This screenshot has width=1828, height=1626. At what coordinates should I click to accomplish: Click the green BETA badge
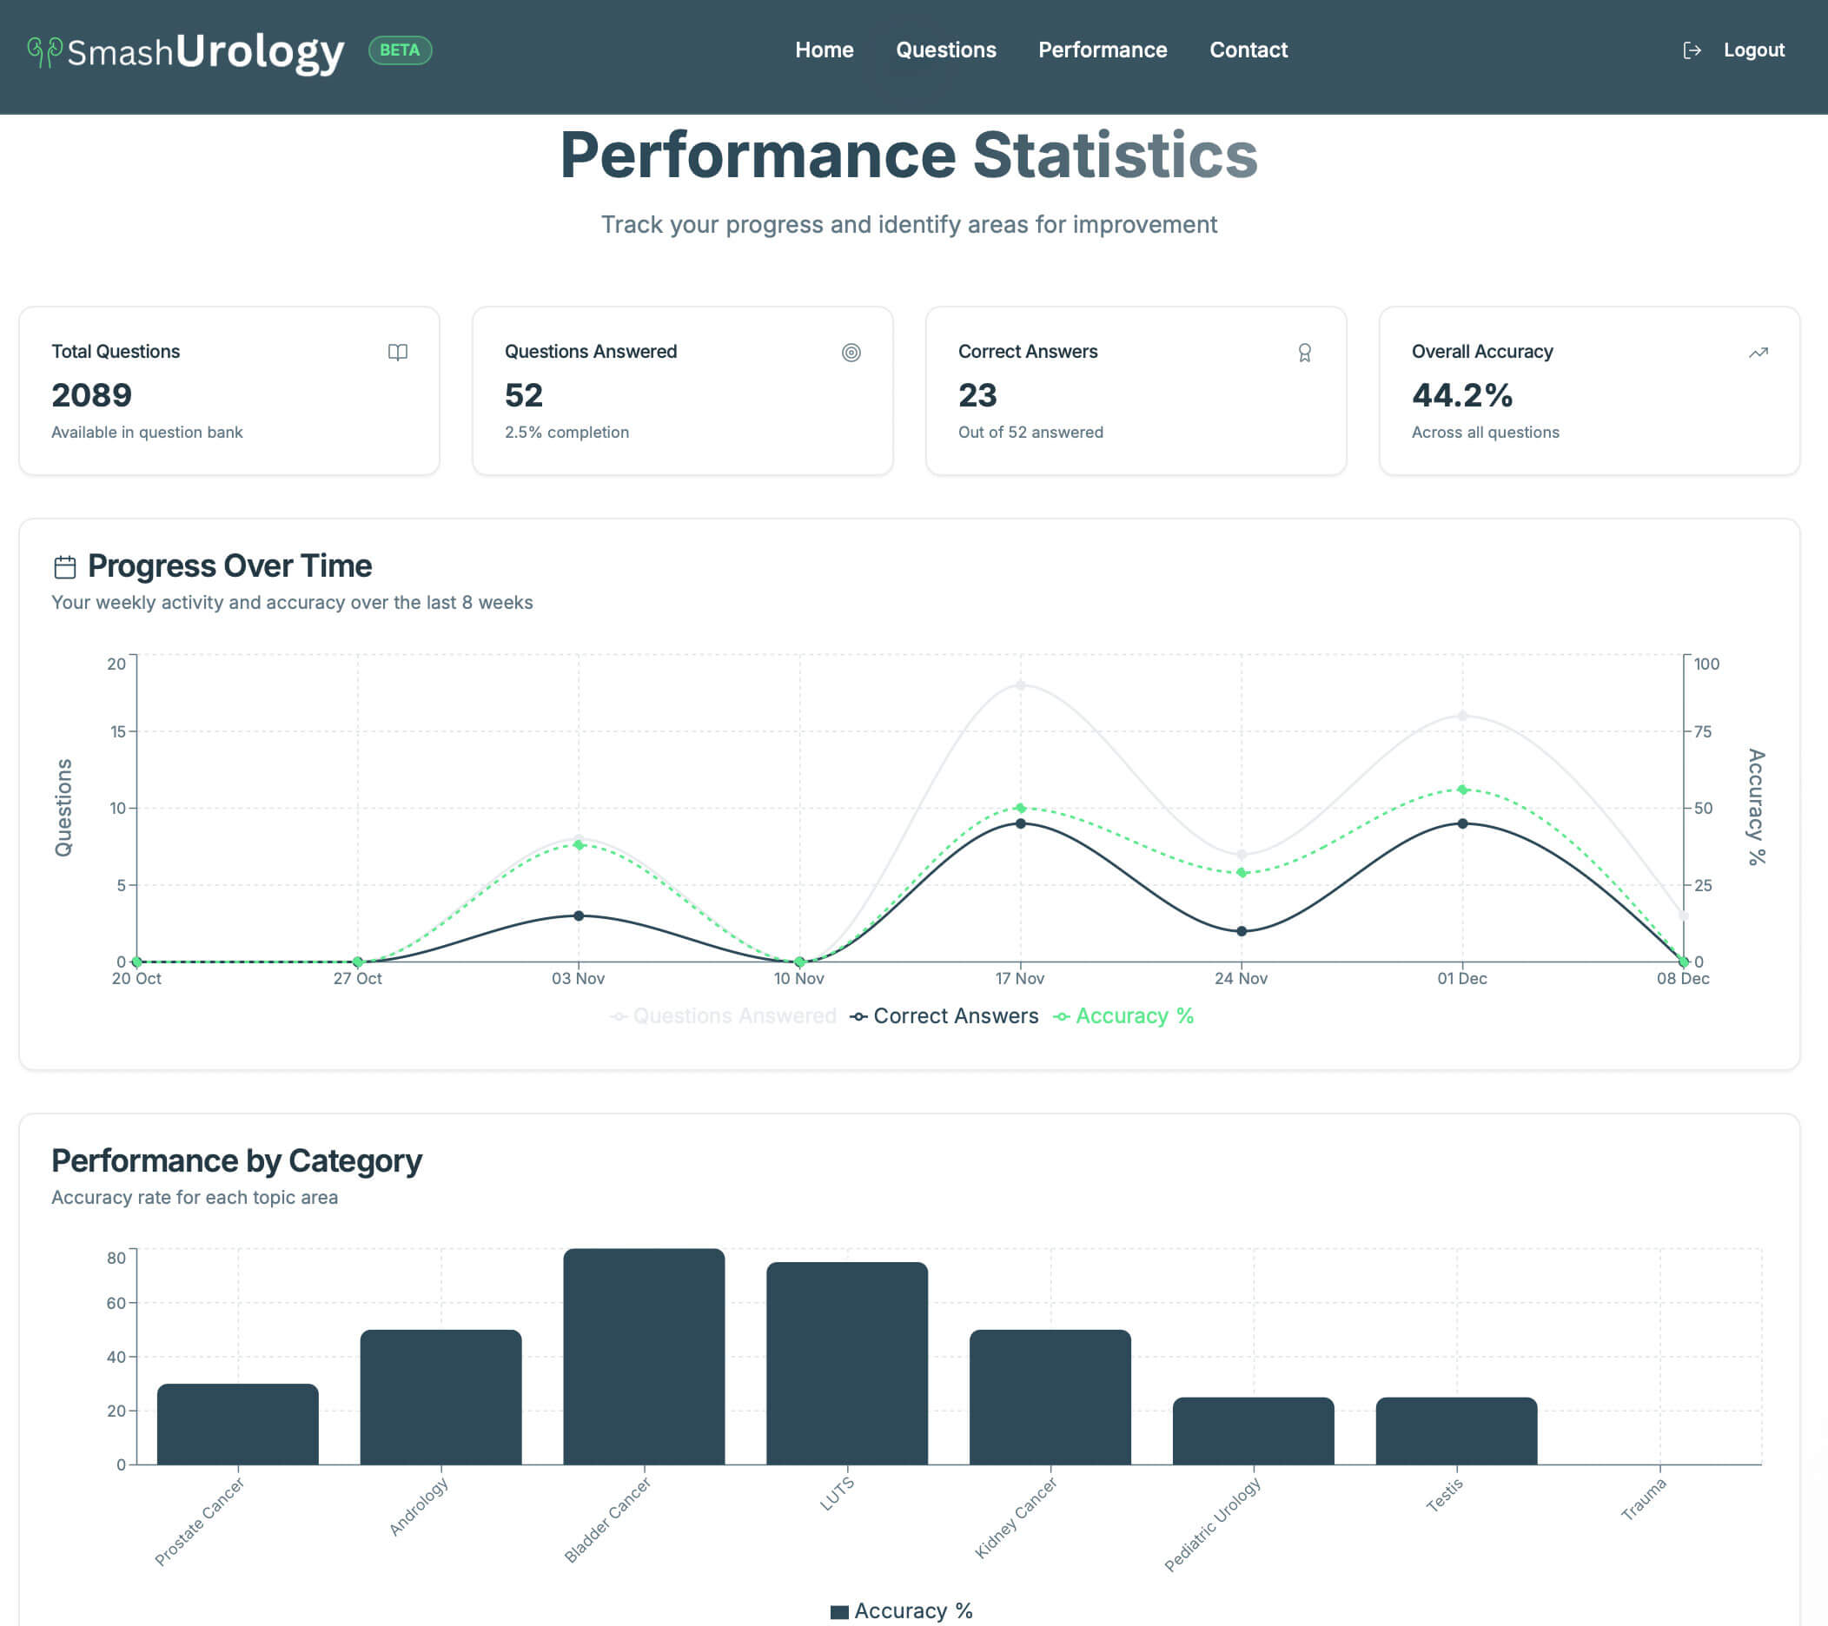click(400, 50)
